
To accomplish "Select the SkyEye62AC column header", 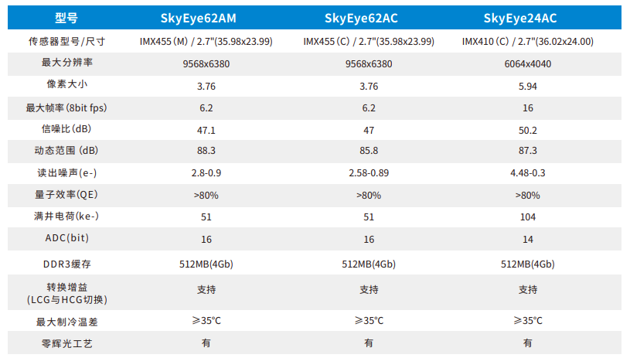I will coord(368,16).
